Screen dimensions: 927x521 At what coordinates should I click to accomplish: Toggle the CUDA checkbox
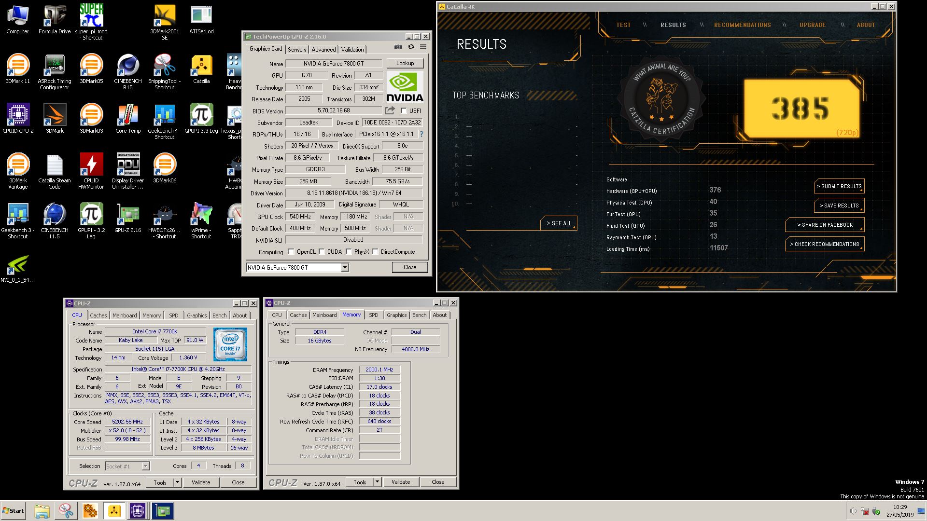click(322, 252)
